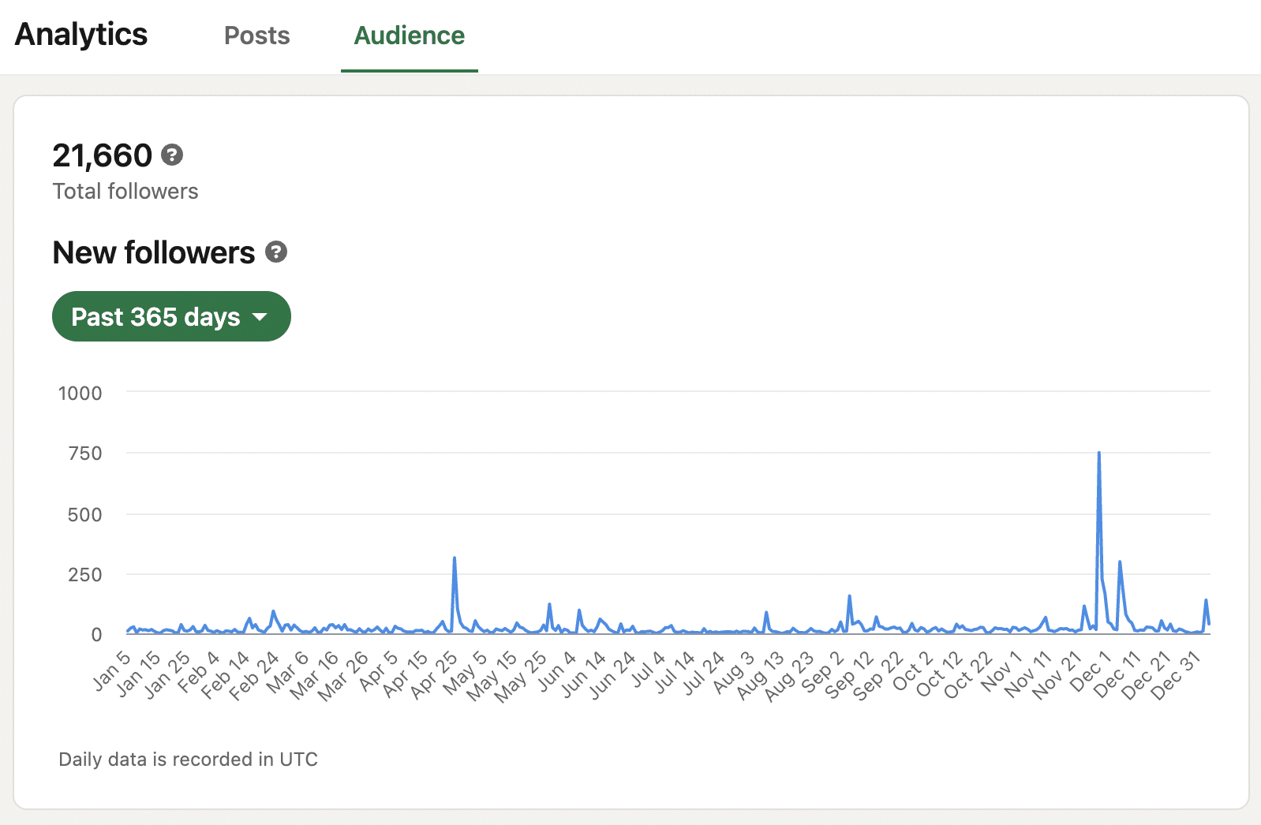Click the highest spike near Dec 1
This screenshot has height=825, width=1261.
[x=1098, y=454]
